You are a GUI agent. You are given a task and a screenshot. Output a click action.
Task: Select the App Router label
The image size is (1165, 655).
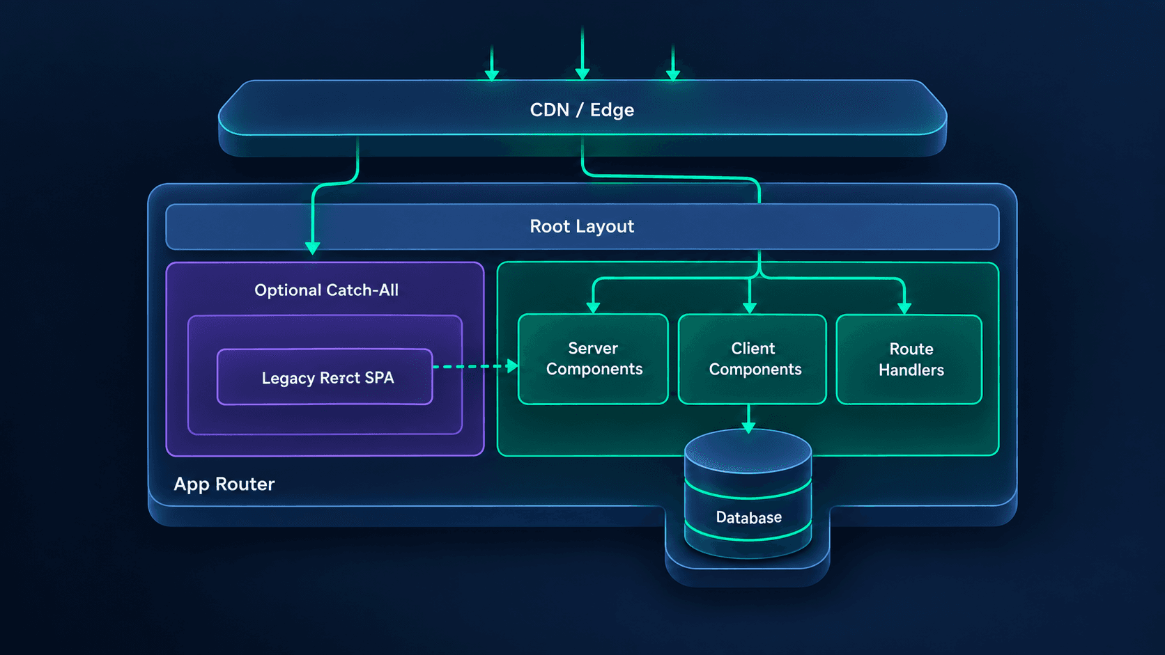[x=224, y=484]
